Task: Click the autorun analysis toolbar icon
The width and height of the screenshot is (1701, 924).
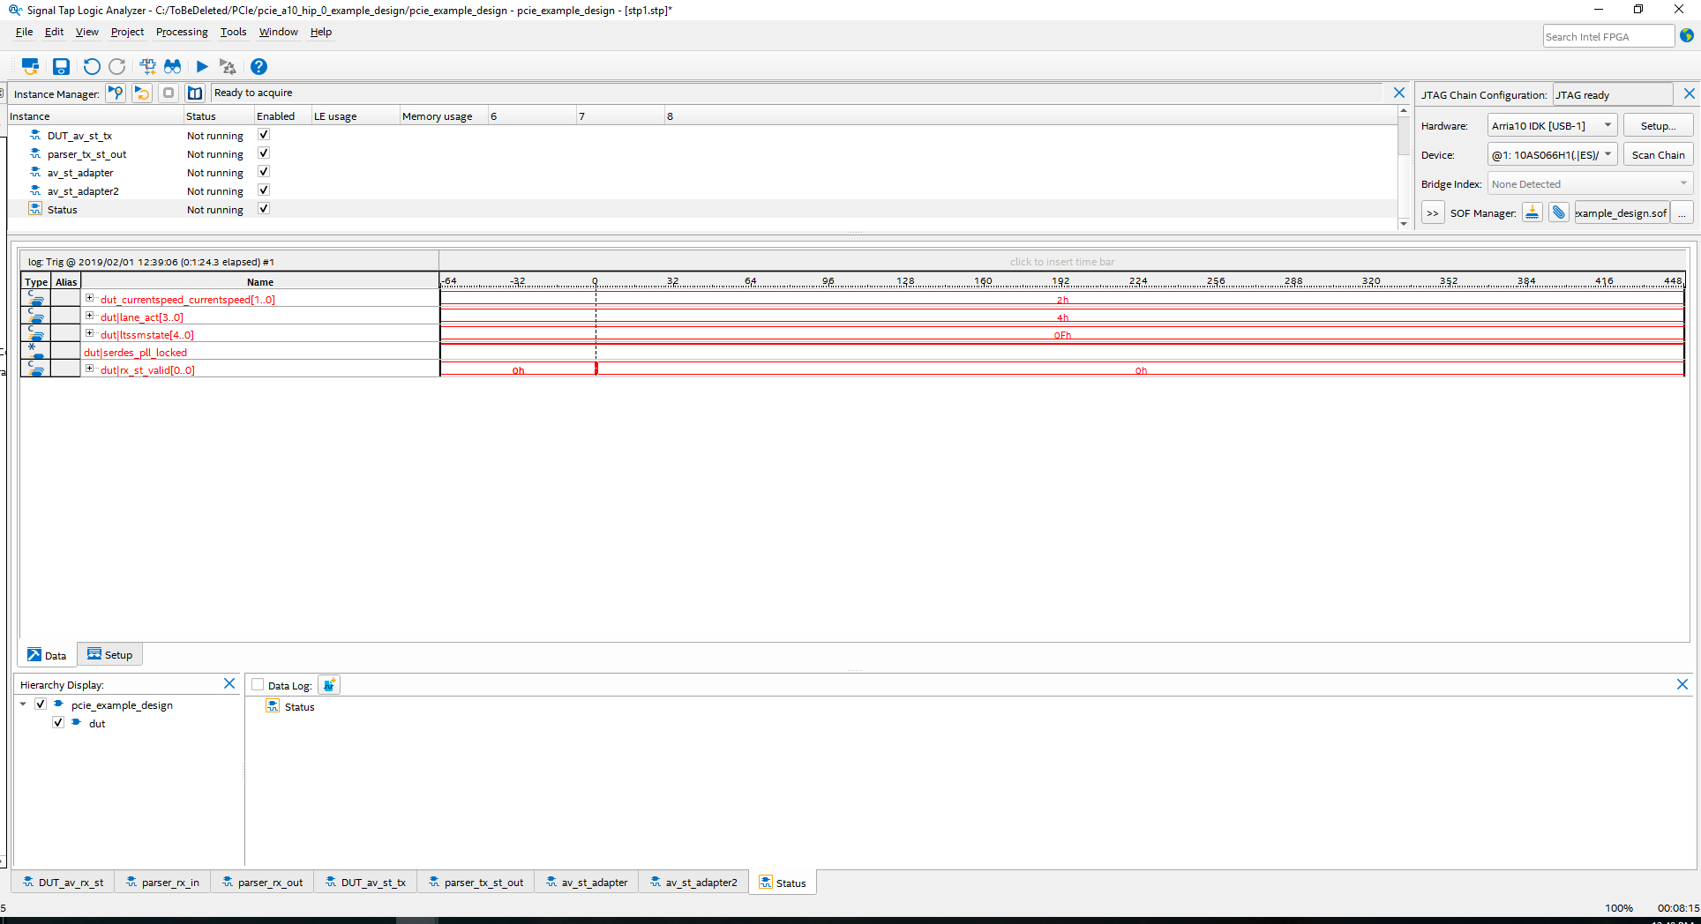Action: (x=228, y=66)
